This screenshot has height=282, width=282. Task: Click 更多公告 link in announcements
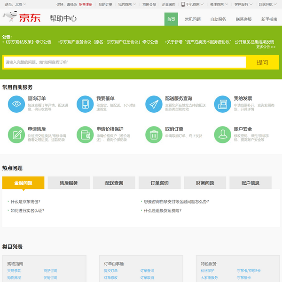point(266,47)
